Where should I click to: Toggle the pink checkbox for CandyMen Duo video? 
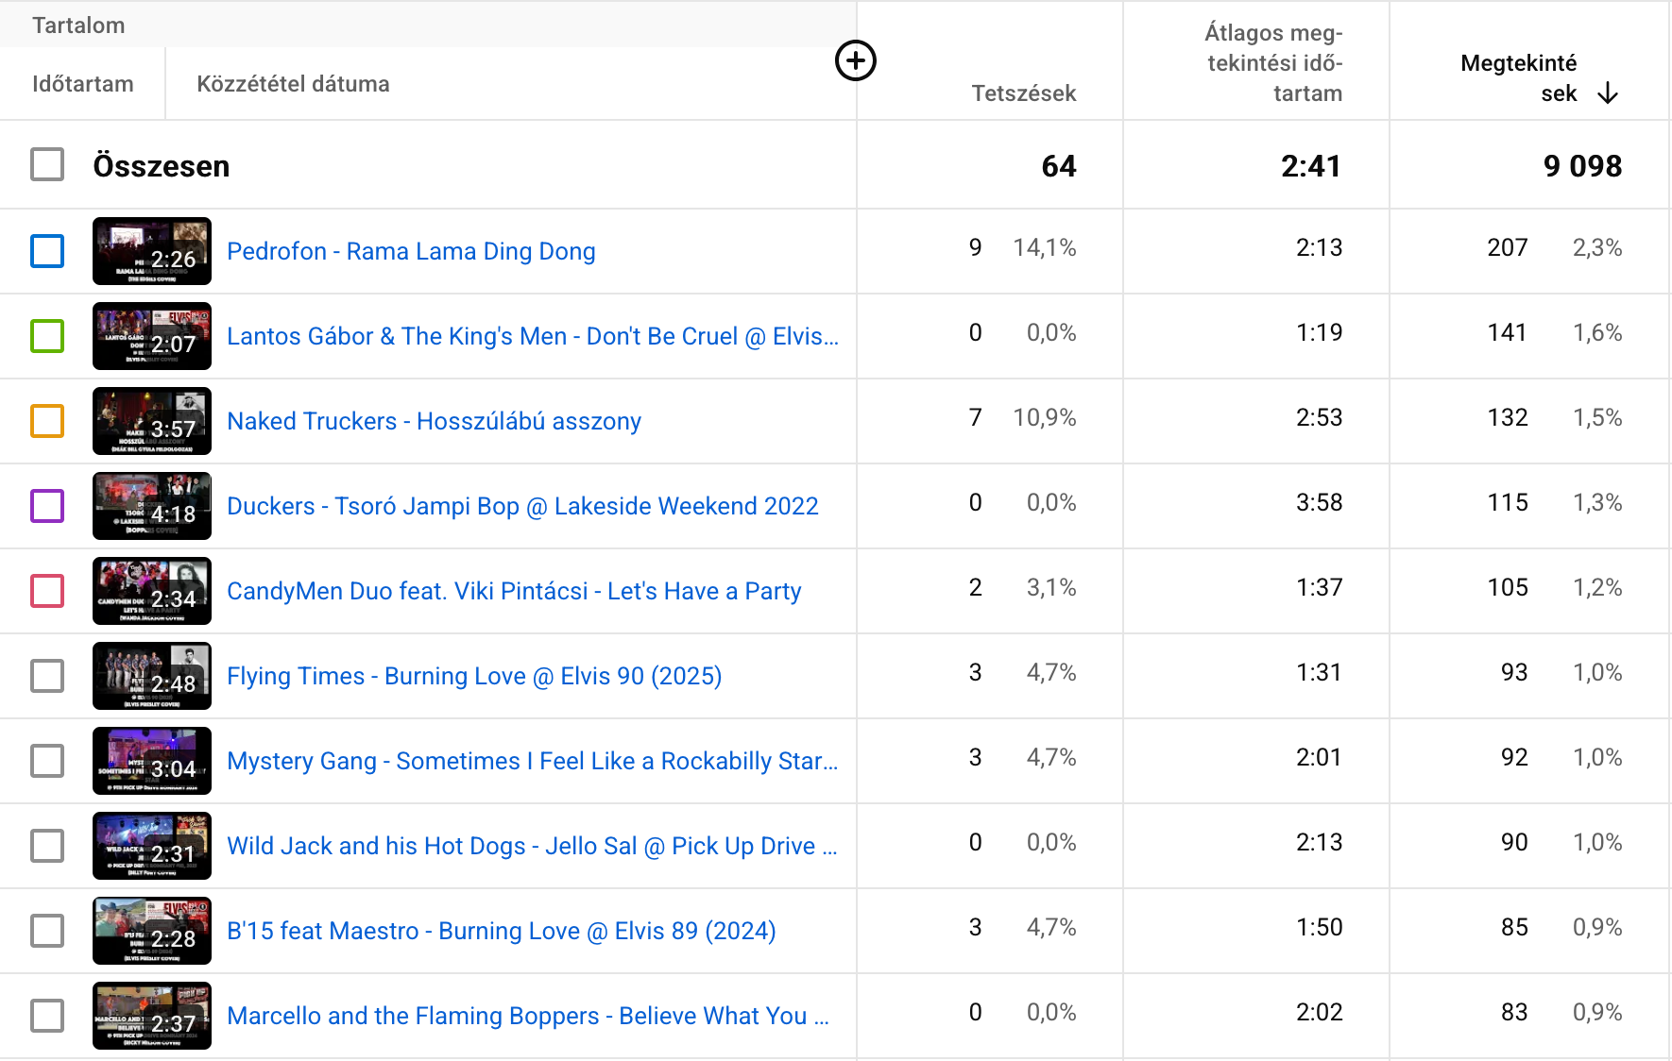coord(47,591)
